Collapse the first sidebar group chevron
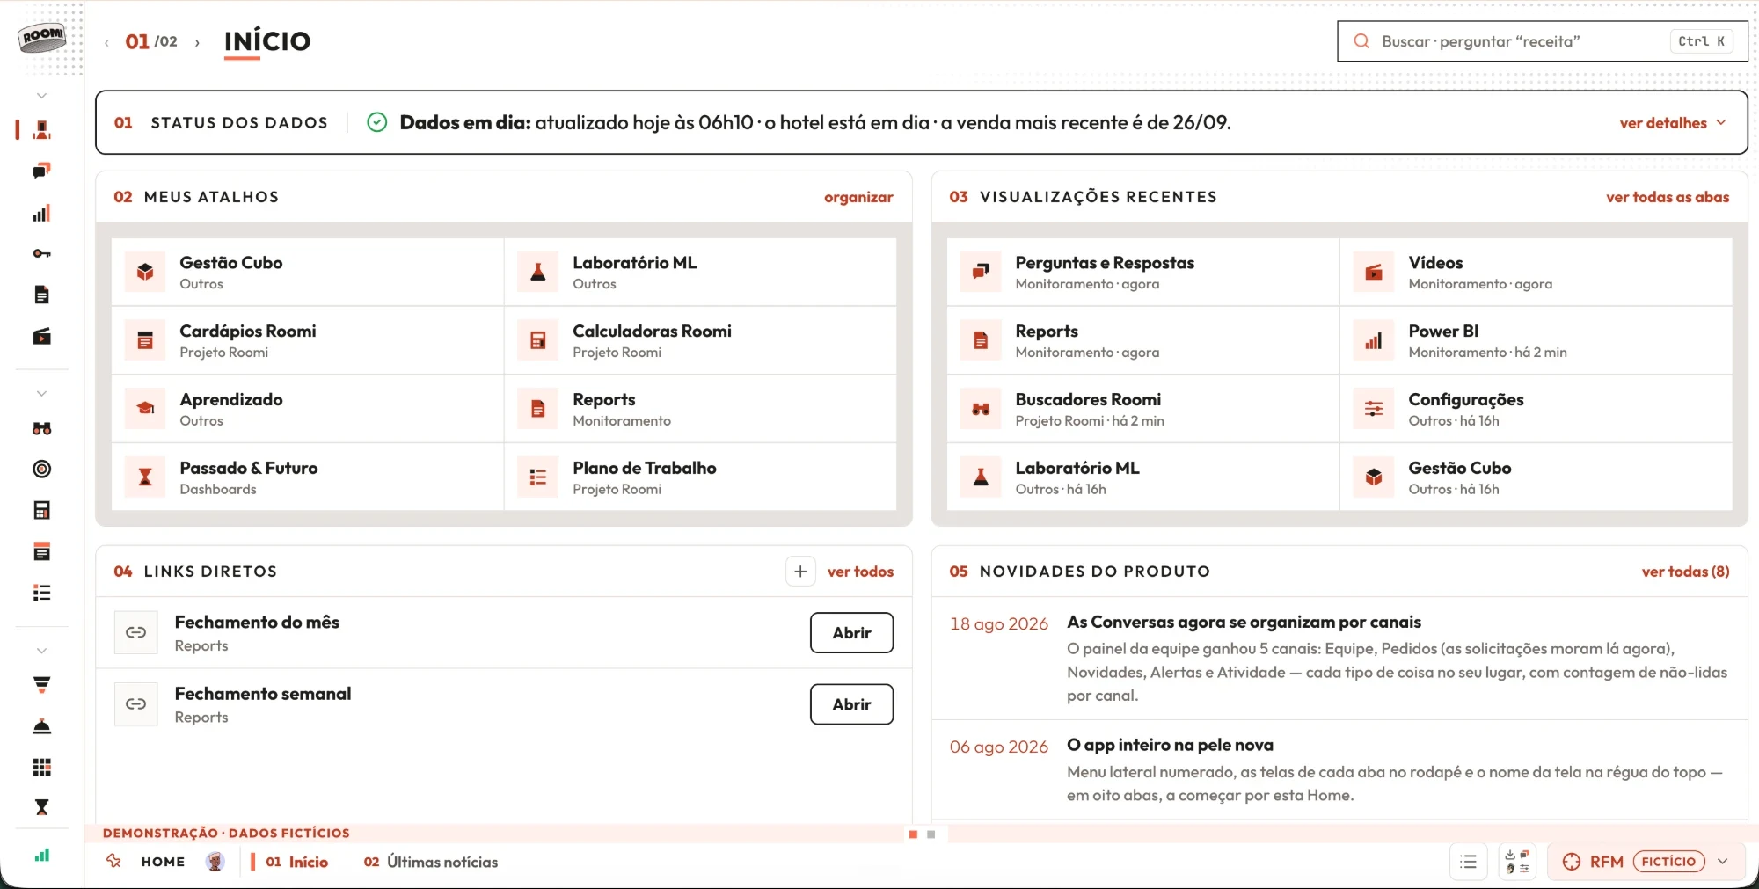This screenshot has width=1759, height=889. point(41,96)
